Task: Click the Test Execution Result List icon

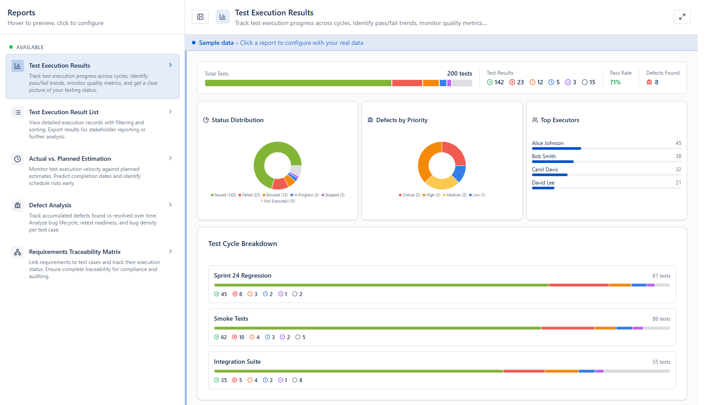Action: click(x=18, y=112)
